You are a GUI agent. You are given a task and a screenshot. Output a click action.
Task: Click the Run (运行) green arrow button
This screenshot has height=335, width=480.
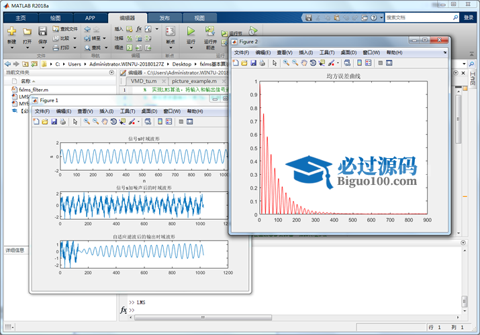191,32
